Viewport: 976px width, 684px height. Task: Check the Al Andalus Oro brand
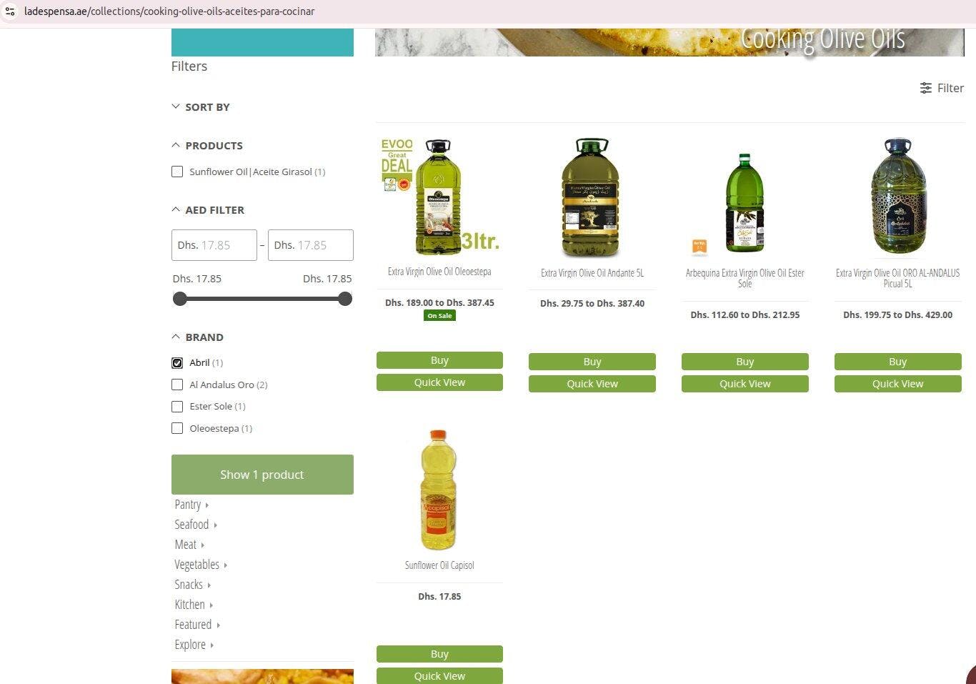177,385
